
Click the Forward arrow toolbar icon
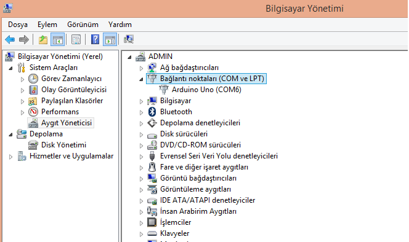(24, 39)
